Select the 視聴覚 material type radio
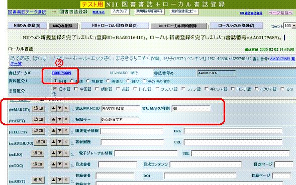 pyautogui.click(x=88, y=81)
